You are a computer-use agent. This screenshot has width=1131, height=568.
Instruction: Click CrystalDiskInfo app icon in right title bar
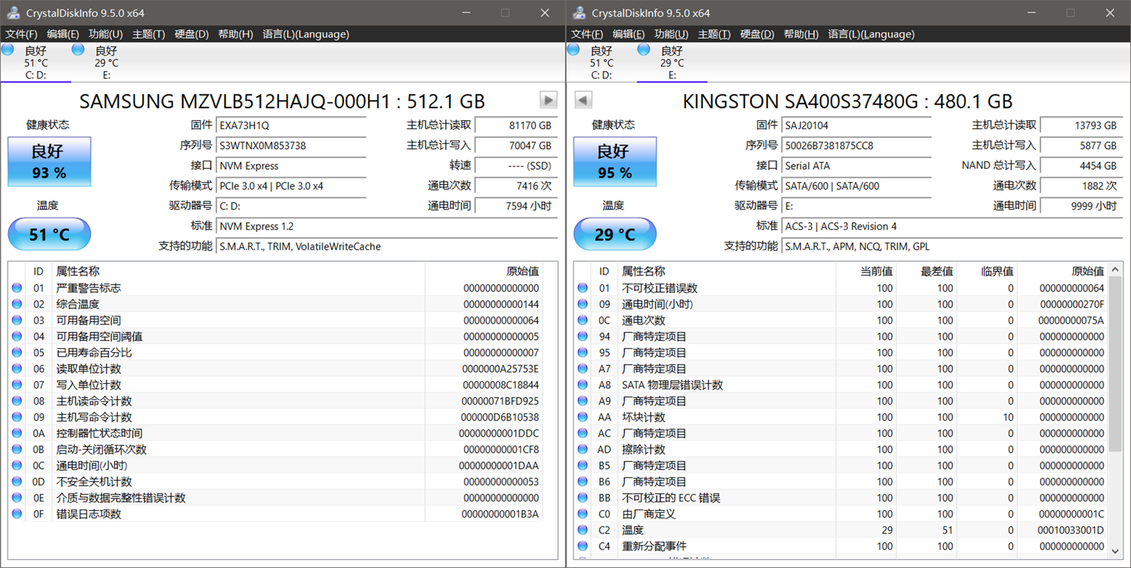tap(579, 12)
